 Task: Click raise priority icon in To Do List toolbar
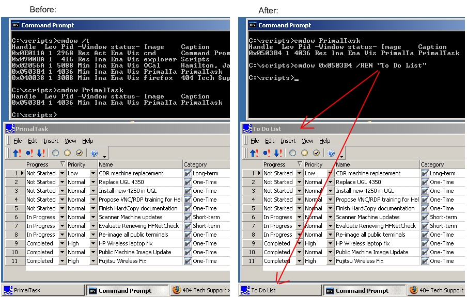point(254,153)
